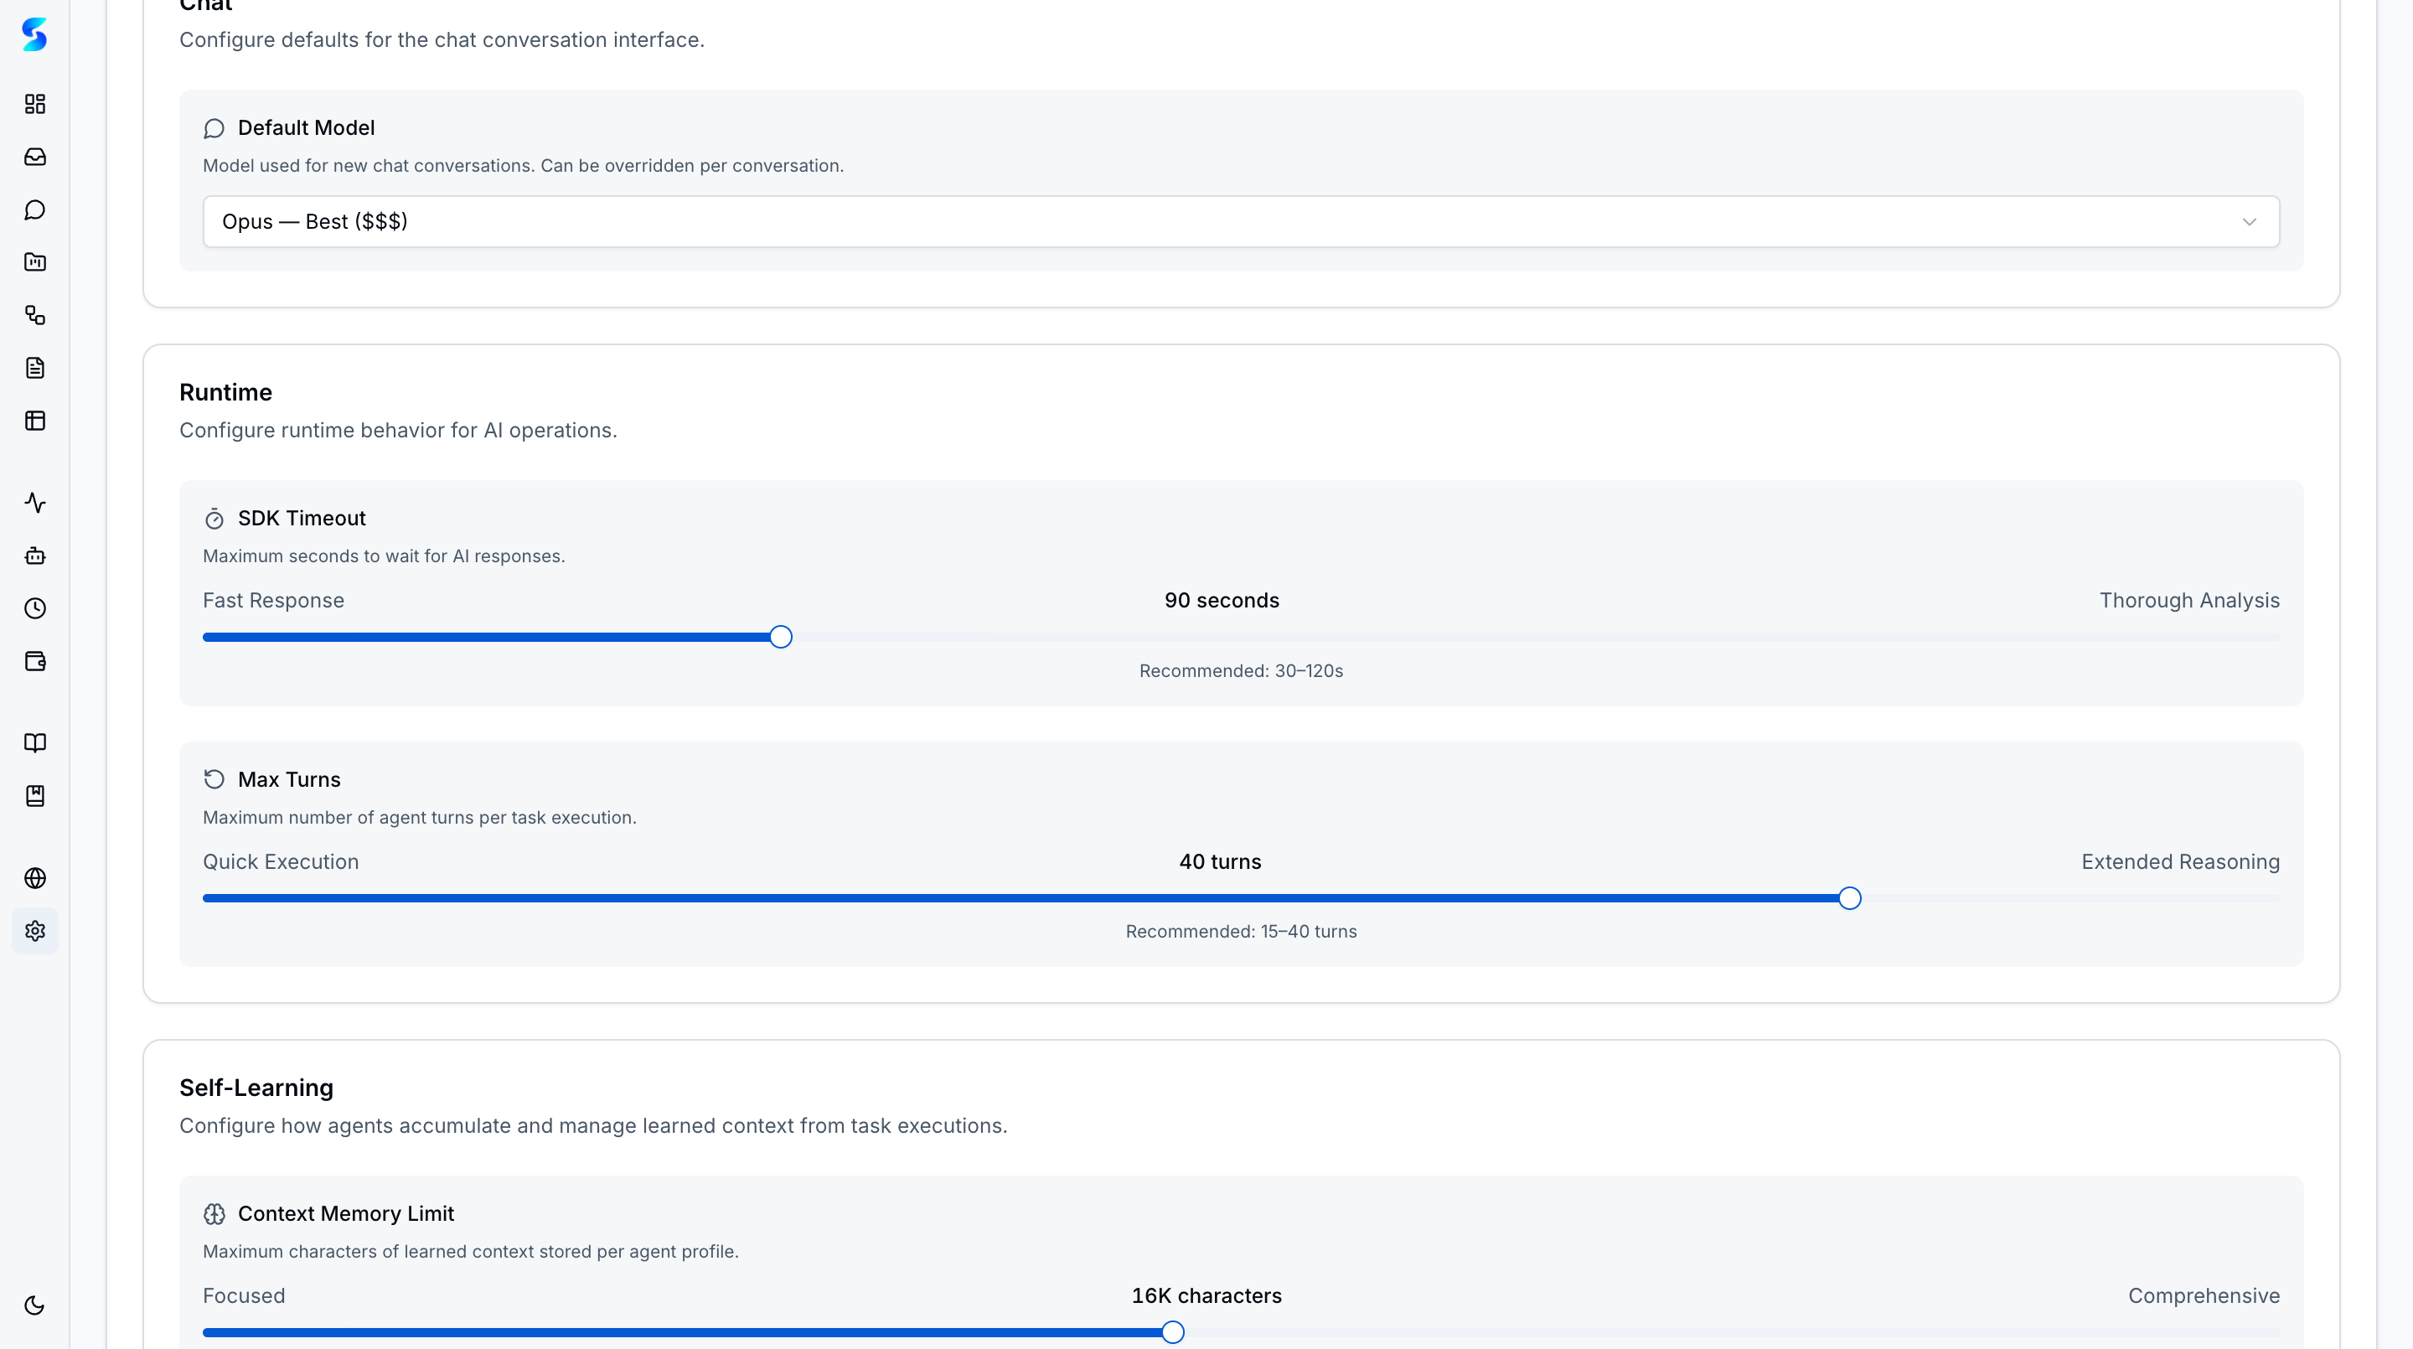Open the Documentation book section
This screenshot has width=2413, height=1349.
[34, 743]
